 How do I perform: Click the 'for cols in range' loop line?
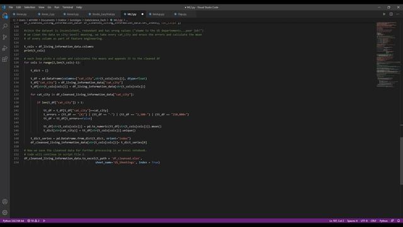52,62
